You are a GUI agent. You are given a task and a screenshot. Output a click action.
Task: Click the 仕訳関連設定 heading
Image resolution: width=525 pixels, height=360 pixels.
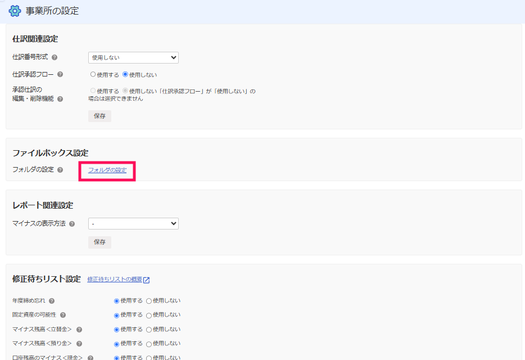pyautogui.click(x=35, y=39)
